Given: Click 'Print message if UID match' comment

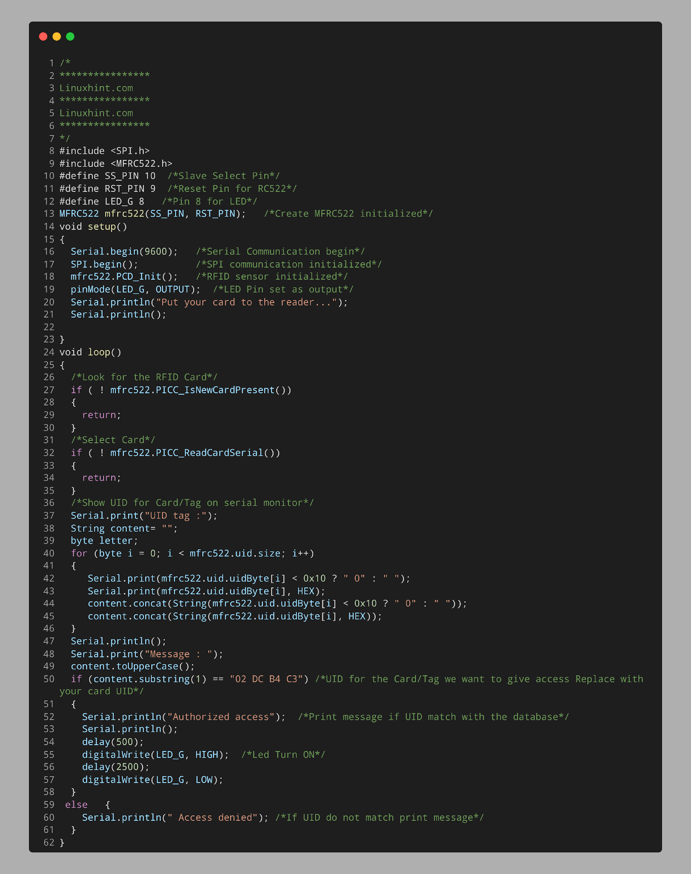Looking at the screenshot, I should pyautogui.click(x=433, y=717).
